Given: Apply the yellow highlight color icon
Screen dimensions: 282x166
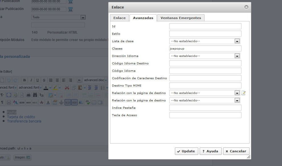Looking at the screenshot, I should [x=55, y=88].
